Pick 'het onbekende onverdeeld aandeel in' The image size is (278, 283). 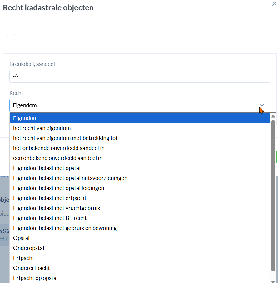coord(59,148)
